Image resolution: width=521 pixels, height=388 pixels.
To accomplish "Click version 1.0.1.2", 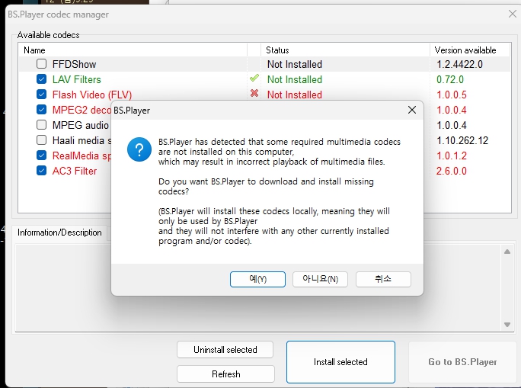I will (452, 156).
